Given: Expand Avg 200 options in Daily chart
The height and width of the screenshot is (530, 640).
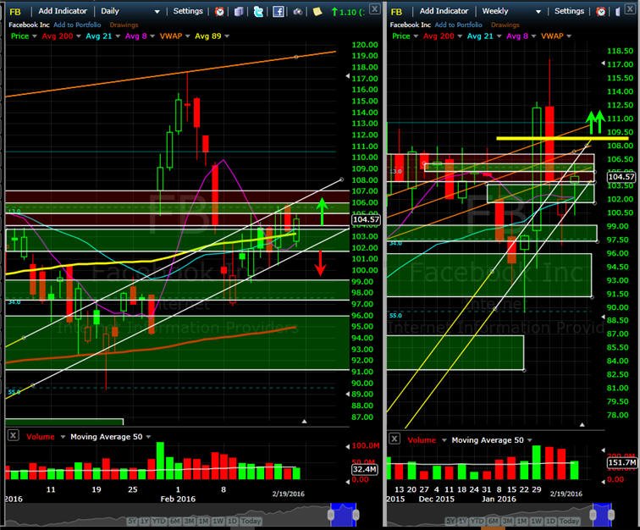Looking at the screenshot, I should click(79, 36).
